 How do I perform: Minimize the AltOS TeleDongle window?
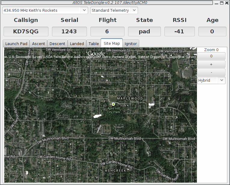217,2
